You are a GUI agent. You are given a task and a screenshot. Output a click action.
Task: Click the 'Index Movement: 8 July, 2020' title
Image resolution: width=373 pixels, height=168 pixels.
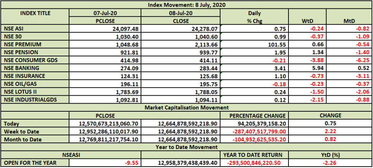(x=186, y=5)
